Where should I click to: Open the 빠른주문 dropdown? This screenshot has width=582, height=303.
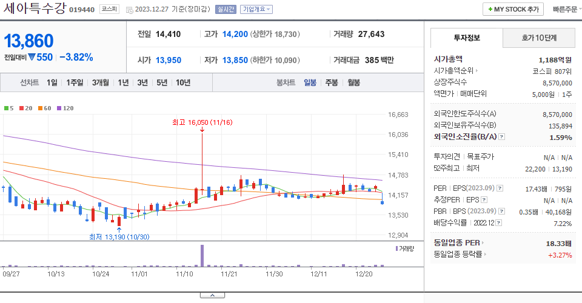click(566, 9)
